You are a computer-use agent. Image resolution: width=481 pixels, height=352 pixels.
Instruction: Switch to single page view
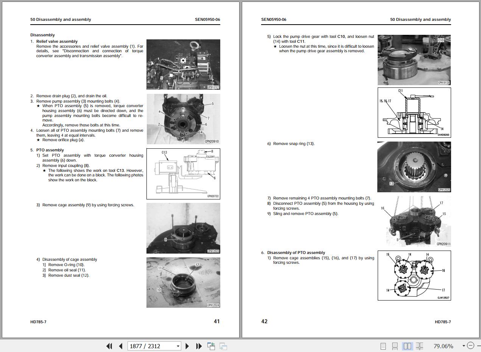pos(383,346)
